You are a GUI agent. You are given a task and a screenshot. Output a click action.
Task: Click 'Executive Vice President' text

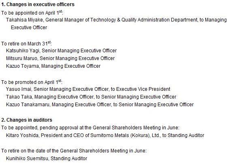[143, 89]
